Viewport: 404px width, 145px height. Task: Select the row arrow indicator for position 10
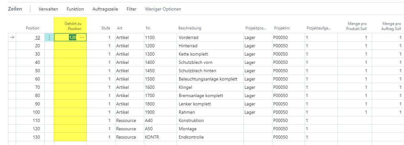click(x=12, y=37)
